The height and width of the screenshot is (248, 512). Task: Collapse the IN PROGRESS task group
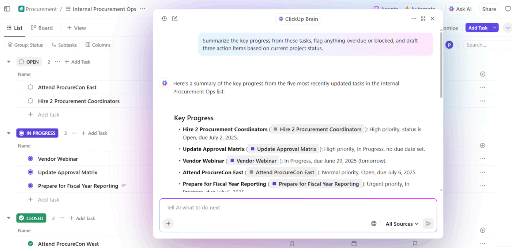tap(8, 133)
